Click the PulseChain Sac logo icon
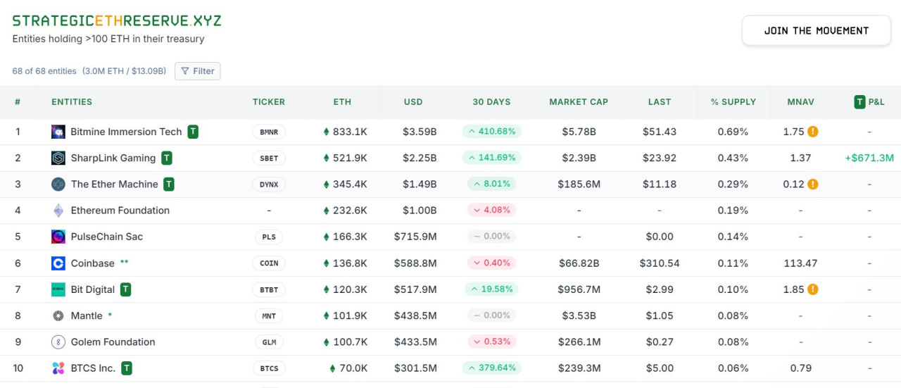The image size is (901, 388). pyautogui.click(x=58, y=237)
